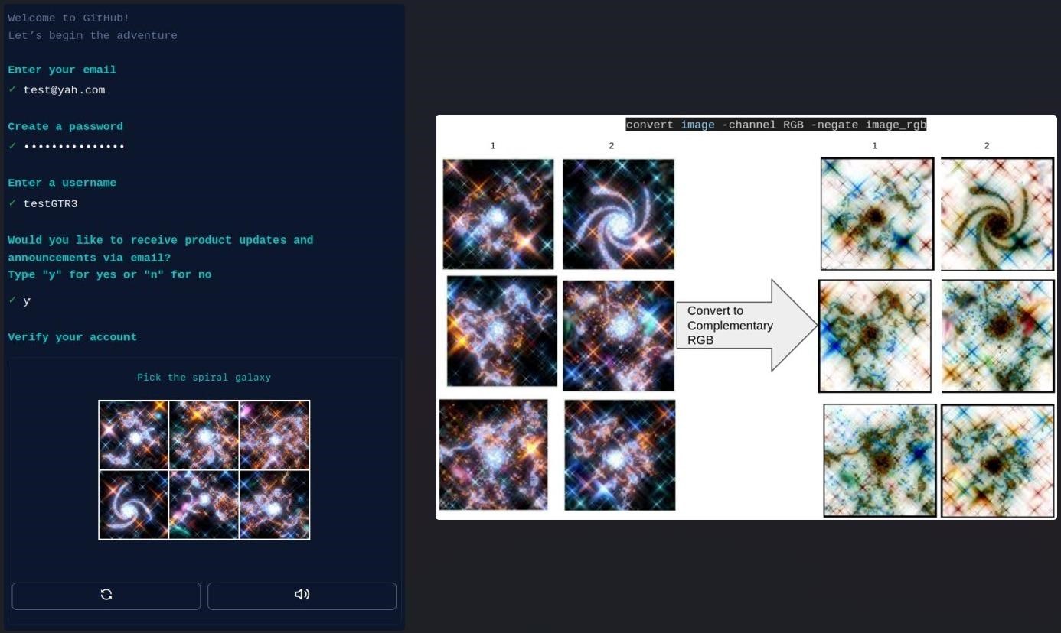Image resolution: width=1061 pixels, height=633 pixels.
Task: Click the Convert to Complementary RGB arrow
Action: point(747,326)
